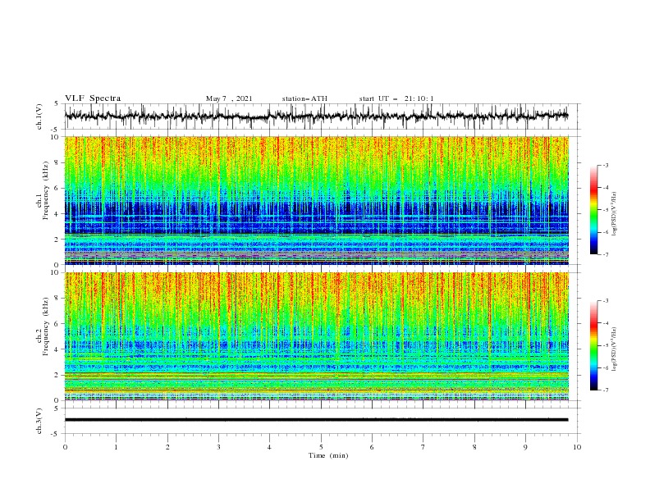The height and width of the screenshot is (502, 650).
Task: Click the time axis tick label "3"
Action: pos(218,447)
